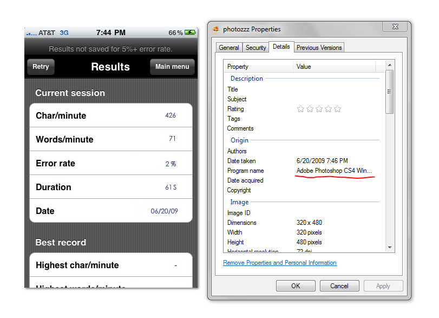Viewport: 439px width, 318px height.
Task: Select the Date taken value 6/20/2009 7:46 PM
Action: coord(322,161)
